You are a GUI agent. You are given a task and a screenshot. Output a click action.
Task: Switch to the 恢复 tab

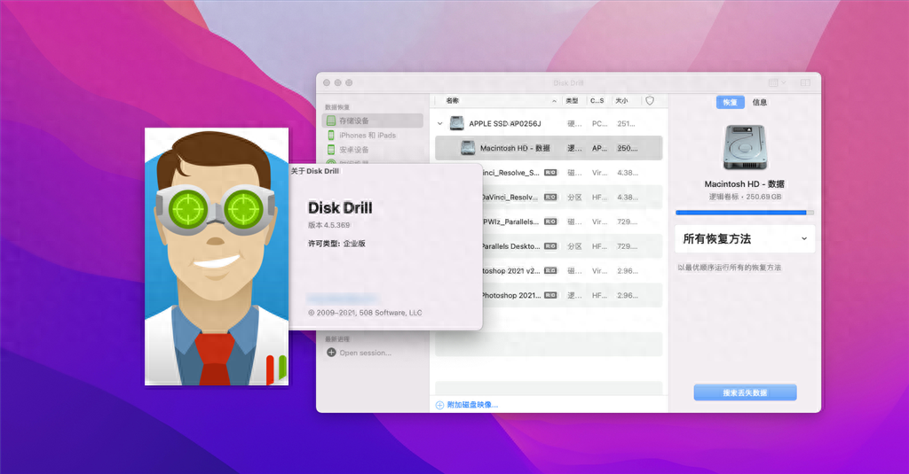[730, 103]
